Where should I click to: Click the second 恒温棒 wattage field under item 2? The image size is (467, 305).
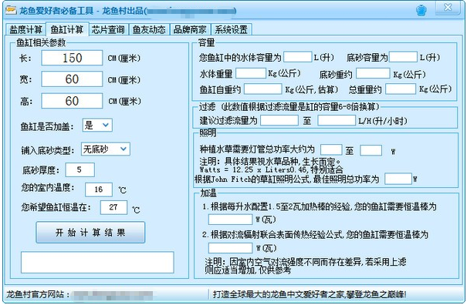pyautogui.click(x=230, y=248)
